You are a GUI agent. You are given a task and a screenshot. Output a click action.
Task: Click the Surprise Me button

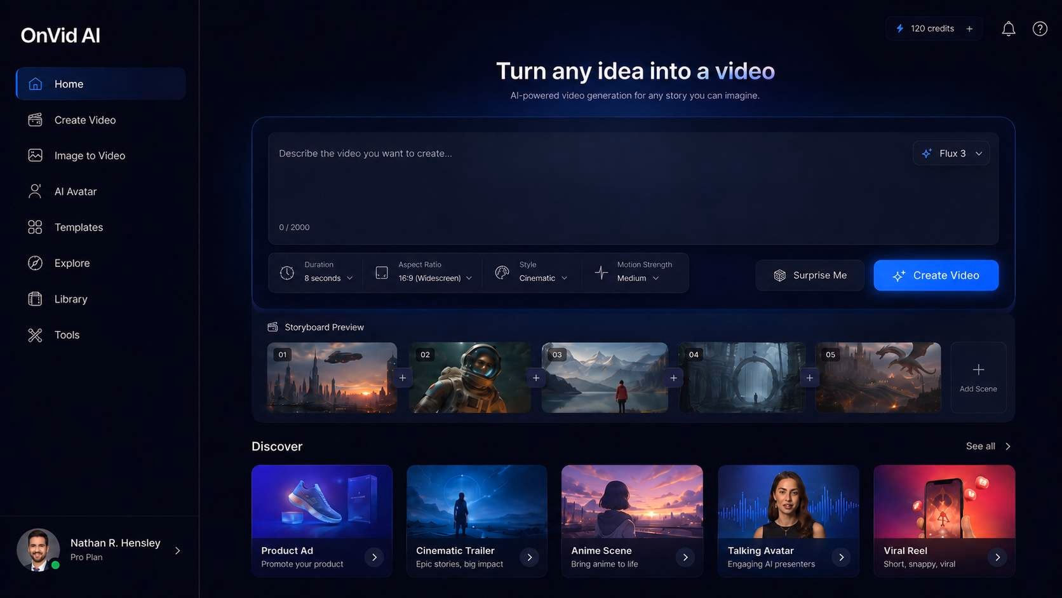point(810,275)
